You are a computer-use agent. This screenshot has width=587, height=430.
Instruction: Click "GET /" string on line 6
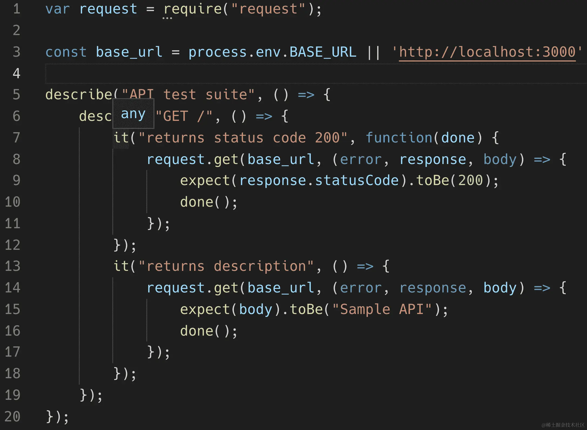coord(184,116)
